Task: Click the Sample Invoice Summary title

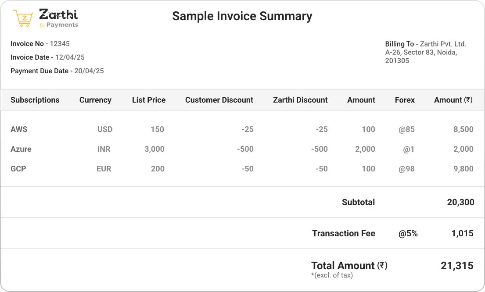Action: tap(242, 16)
